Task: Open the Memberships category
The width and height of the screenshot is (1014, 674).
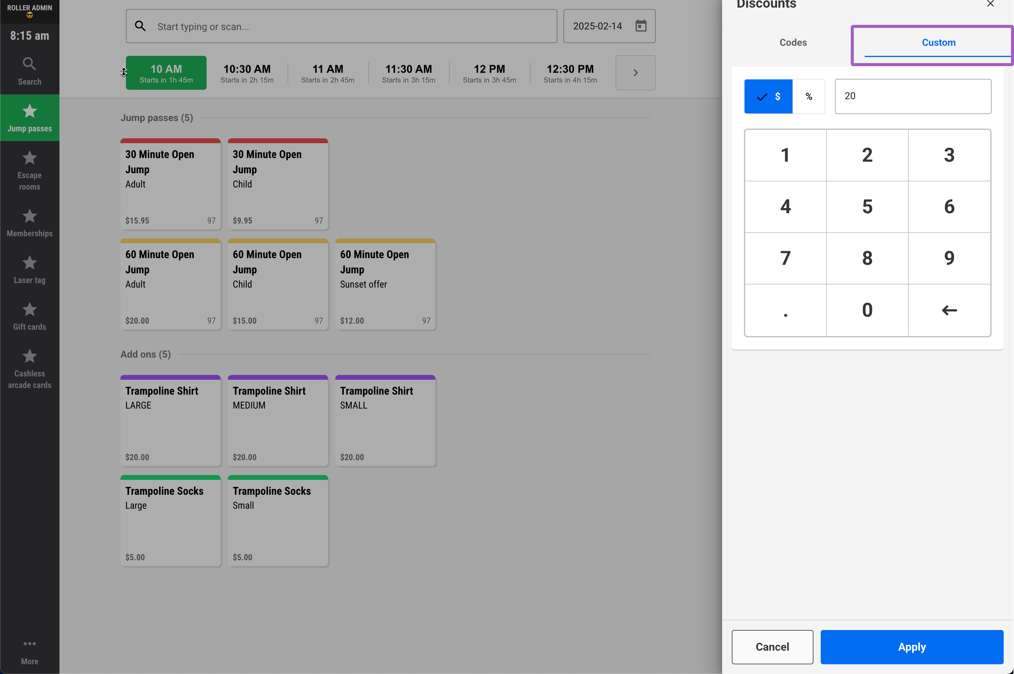Action: coord(29,223)
